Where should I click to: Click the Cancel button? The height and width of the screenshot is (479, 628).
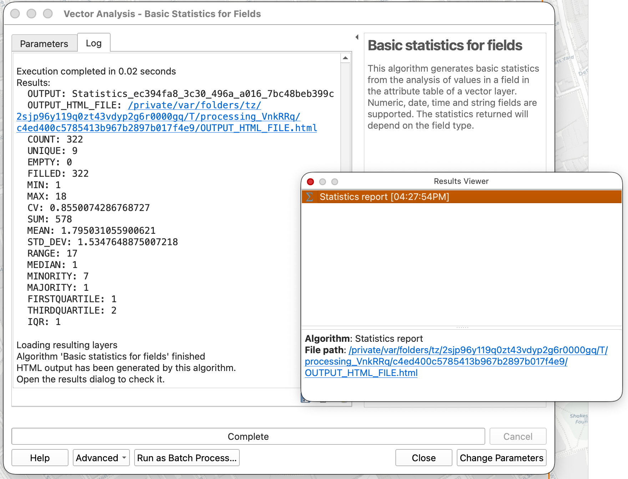[x=518, y=436]
